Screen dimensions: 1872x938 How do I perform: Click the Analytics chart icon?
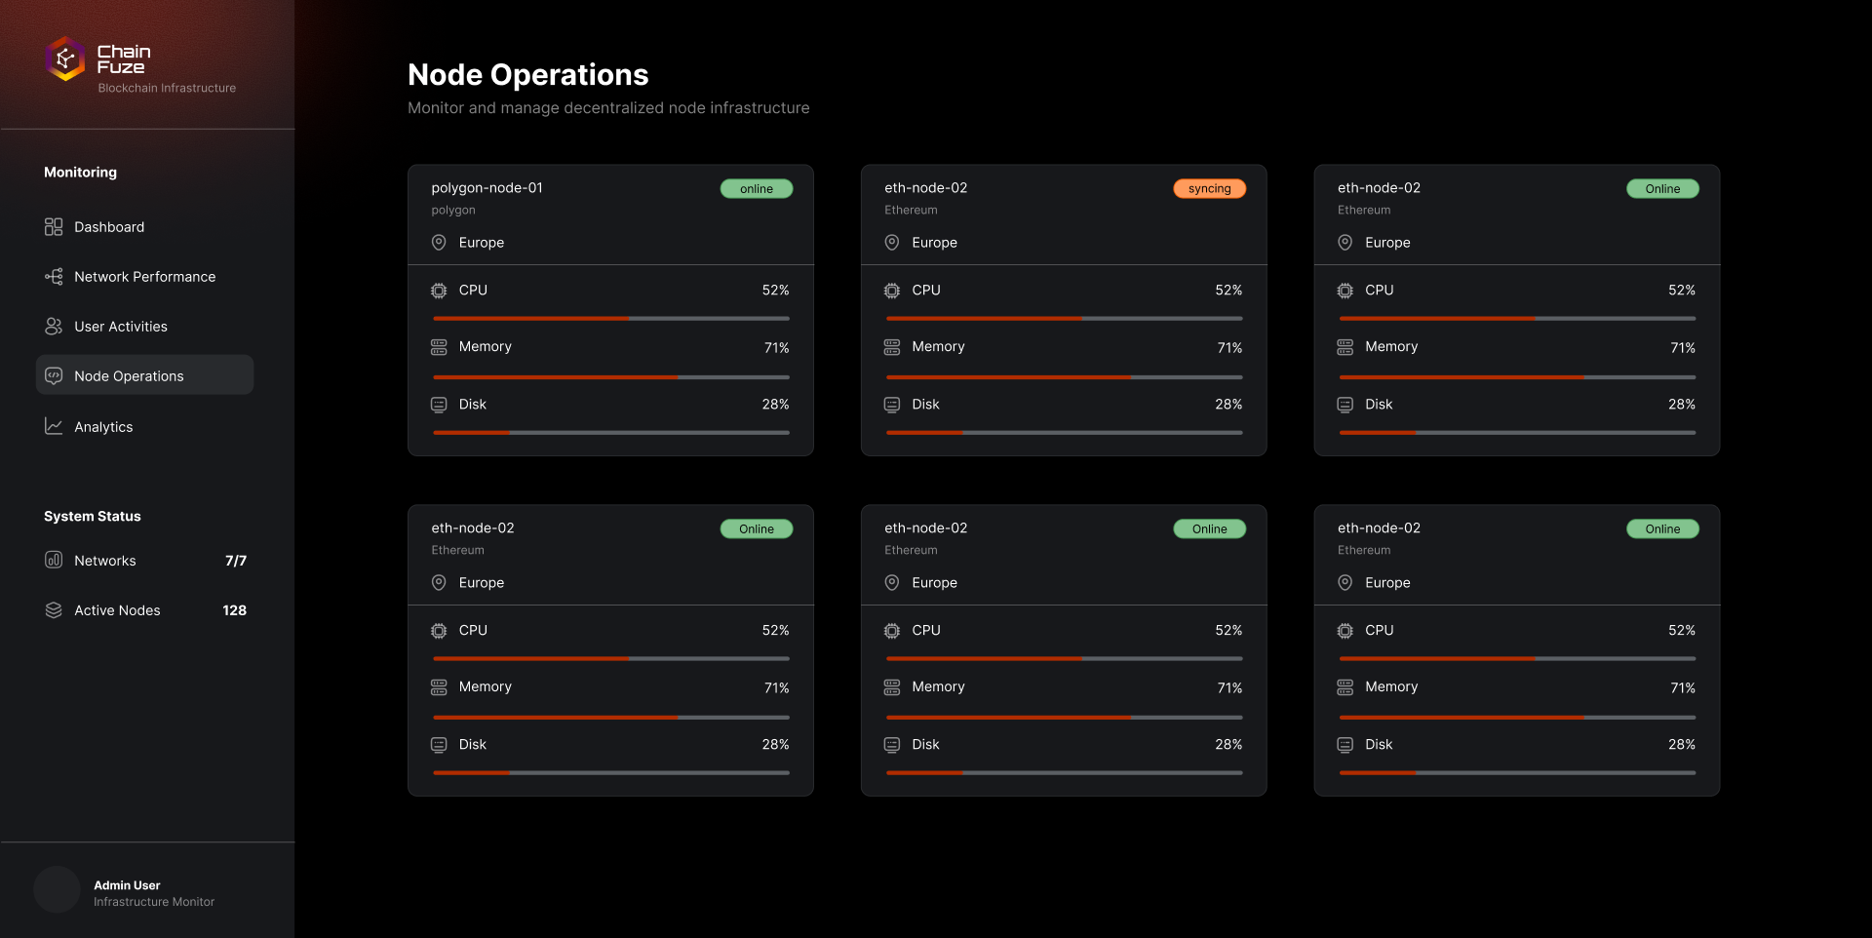tap(54, 427)
